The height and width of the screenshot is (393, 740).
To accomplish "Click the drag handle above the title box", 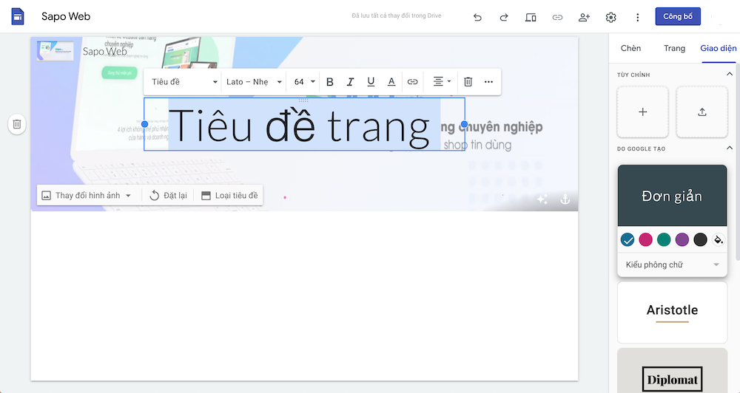I will pyautogui.click(x=303, y=100).
